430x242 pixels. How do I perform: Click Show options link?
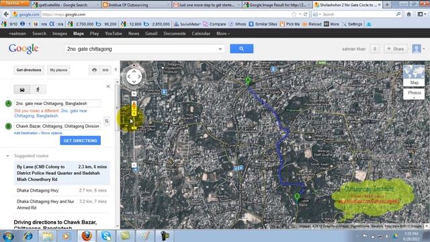[51, 133]
